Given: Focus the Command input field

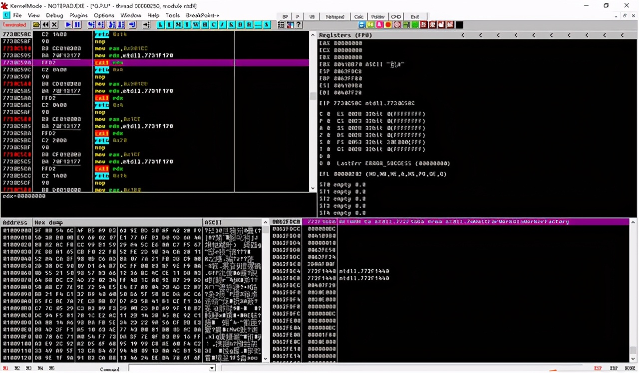Looking at the screenshot, I should 169,368.
